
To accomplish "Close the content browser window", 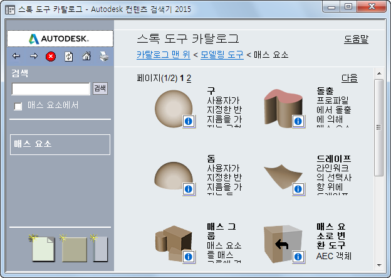I will point(372,7).
